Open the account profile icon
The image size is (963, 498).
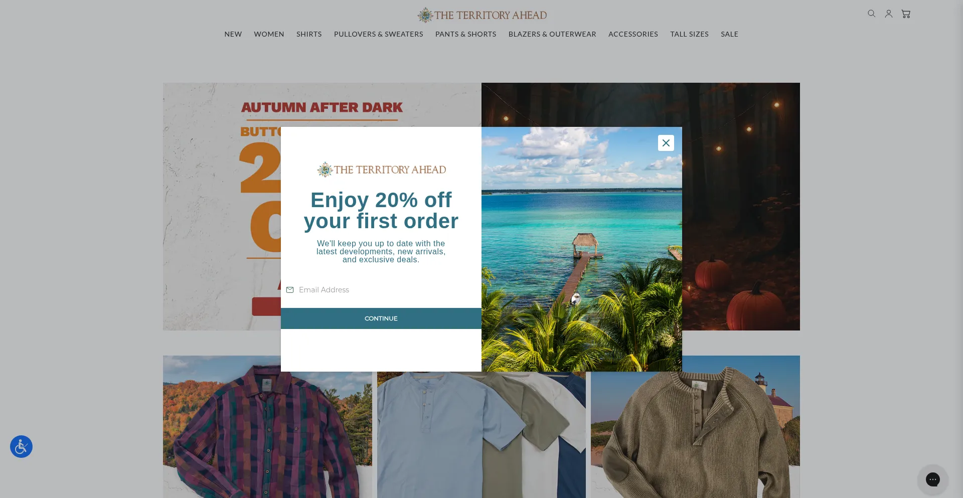(889, 14)
